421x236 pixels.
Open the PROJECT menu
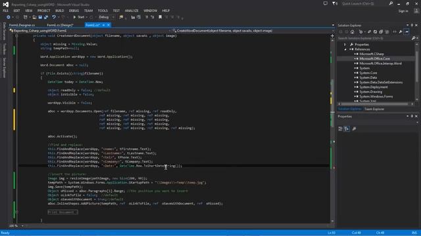[x=44, y=10]
